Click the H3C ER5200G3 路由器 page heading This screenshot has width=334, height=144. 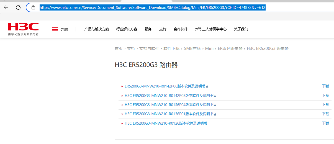[x=146, y=65]
